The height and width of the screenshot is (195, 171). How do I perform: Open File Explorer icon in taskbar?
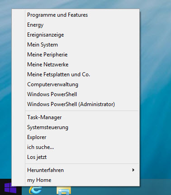(x=64, y=190)
